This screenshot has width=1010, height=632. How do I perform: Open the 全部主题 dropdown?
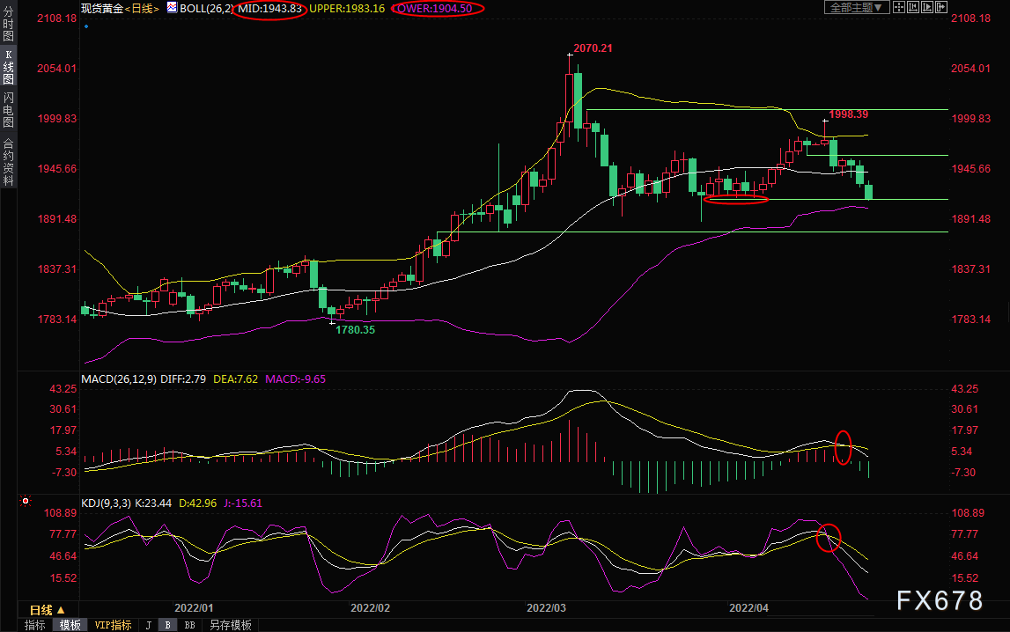click(x=857, y=7)
